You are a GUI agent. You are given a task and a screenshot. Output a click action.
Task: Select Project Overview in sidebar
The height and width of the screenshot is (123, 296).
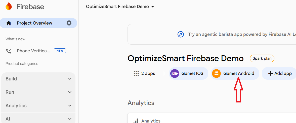pyautogui.click(x=34, y=23)
